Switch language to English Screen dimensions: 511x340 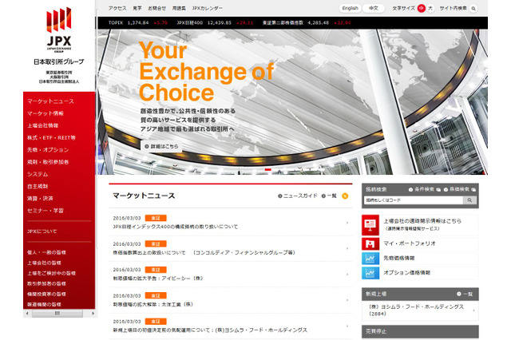(x=350, y=9)
